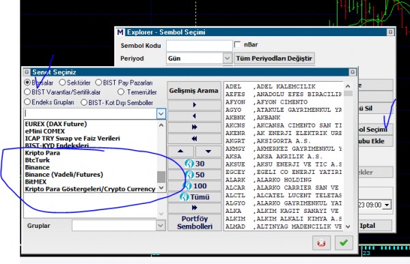The image size is (410, 264).
Task: Select AKENR AK ENERJI row
Action: [x=284, y=133]
